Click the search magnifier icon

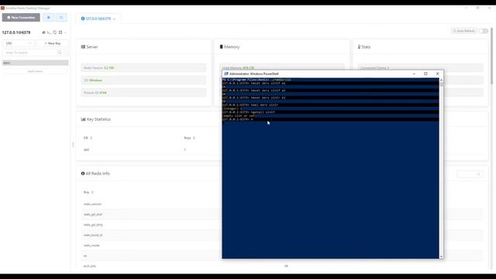(x=60, y=53)
